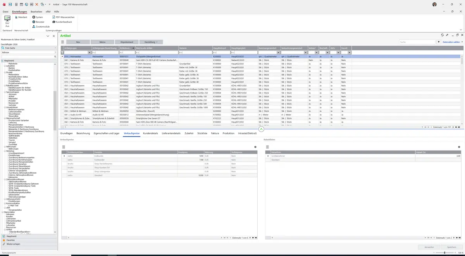Open the Verkaufspreise grid hamburger menu
Image resolution: width=465 pixels, height=256 pixels.
point(64,147)
